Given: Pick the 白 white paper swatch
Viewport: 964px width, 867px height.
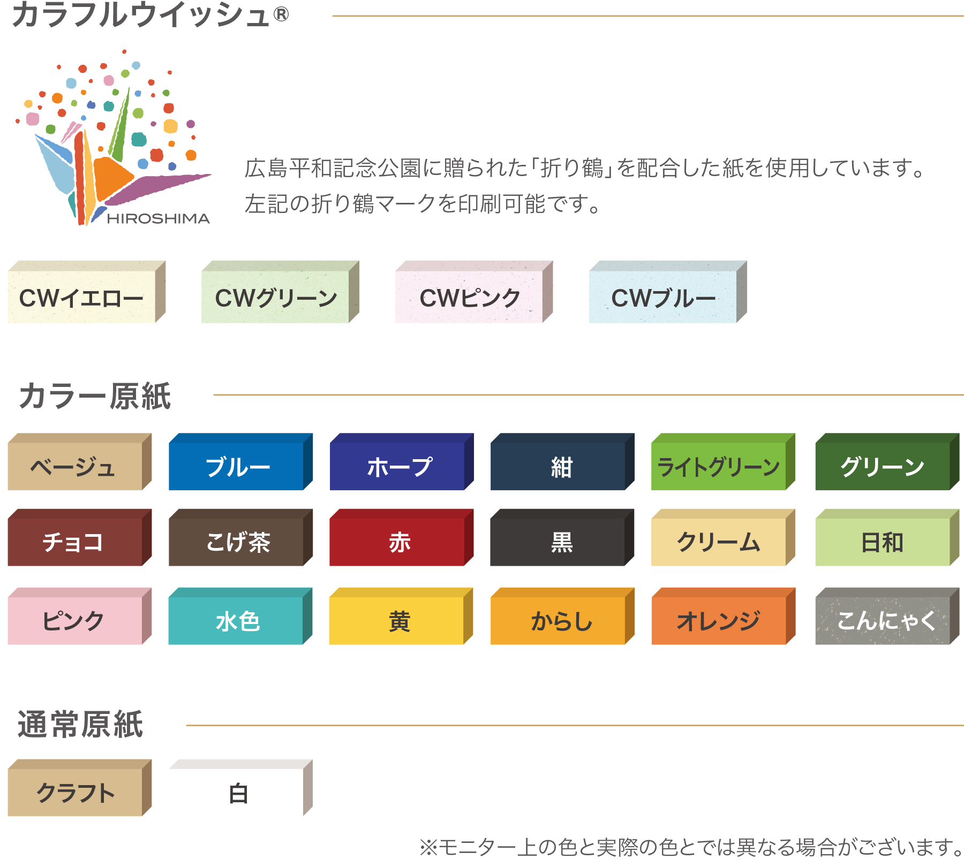Looking at the screenshot, I should pyautogui.click(x=240, y=788).
